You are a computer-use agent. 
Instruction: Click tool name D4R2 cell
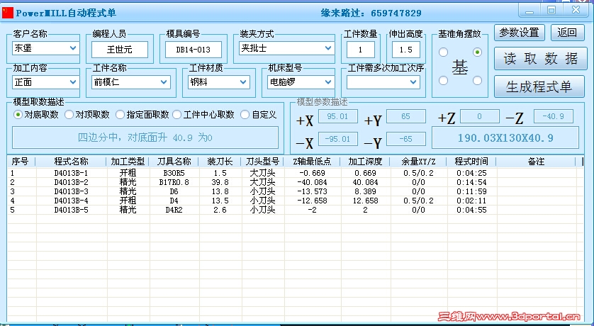[x=174, y=210]
